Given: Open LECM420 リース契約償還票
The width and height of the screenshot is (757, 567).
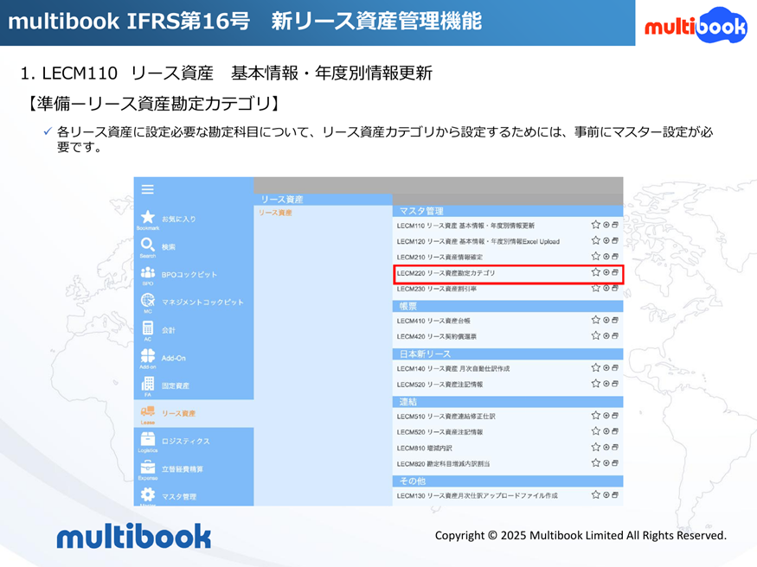Looking at the screenshot, I should (436, 336).
